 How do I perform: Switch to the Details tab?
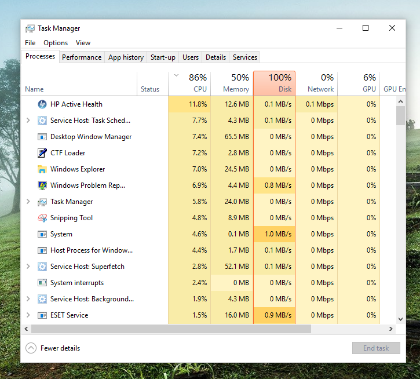click(x=216, y=57)
